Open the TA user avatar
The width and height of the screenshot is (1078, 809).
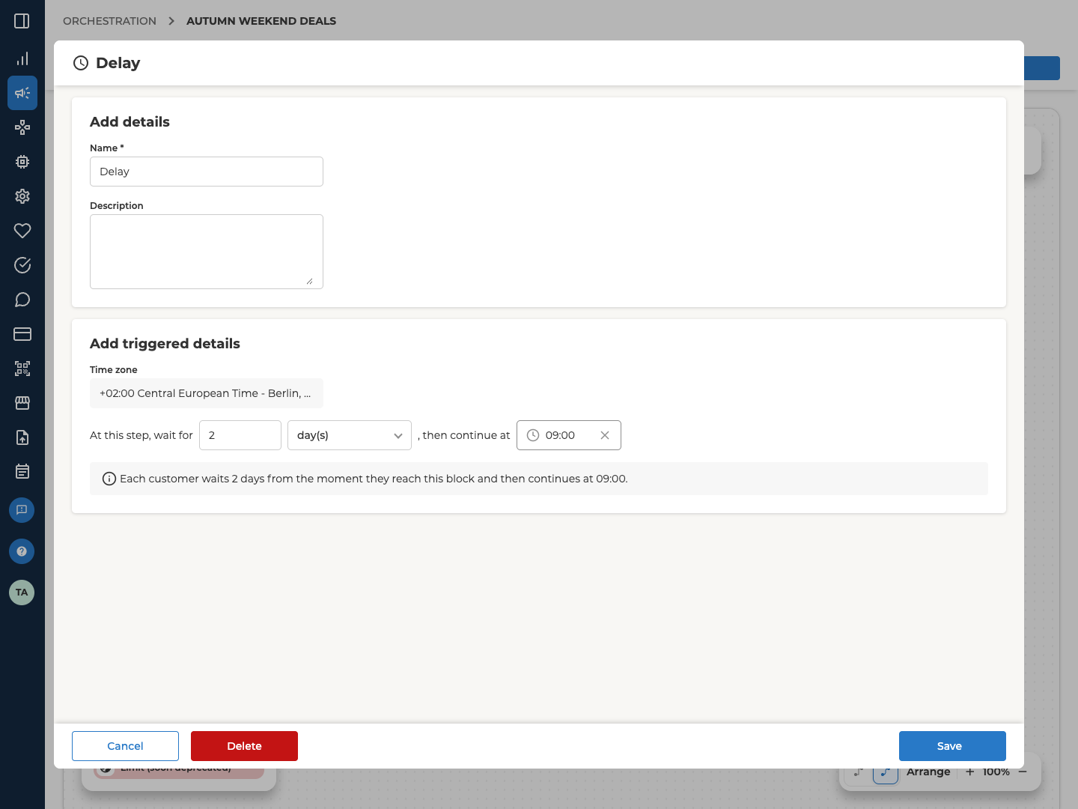click(x=22, y=593)
